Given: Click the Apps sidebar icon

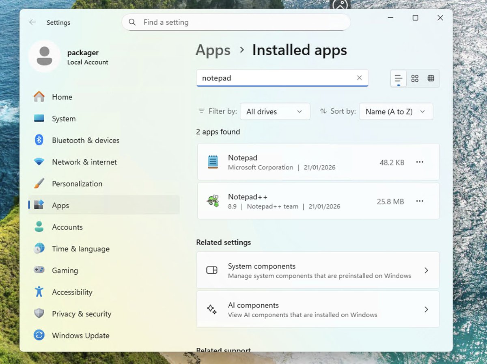Looking at the screenshot, I should tap(39, 205).
